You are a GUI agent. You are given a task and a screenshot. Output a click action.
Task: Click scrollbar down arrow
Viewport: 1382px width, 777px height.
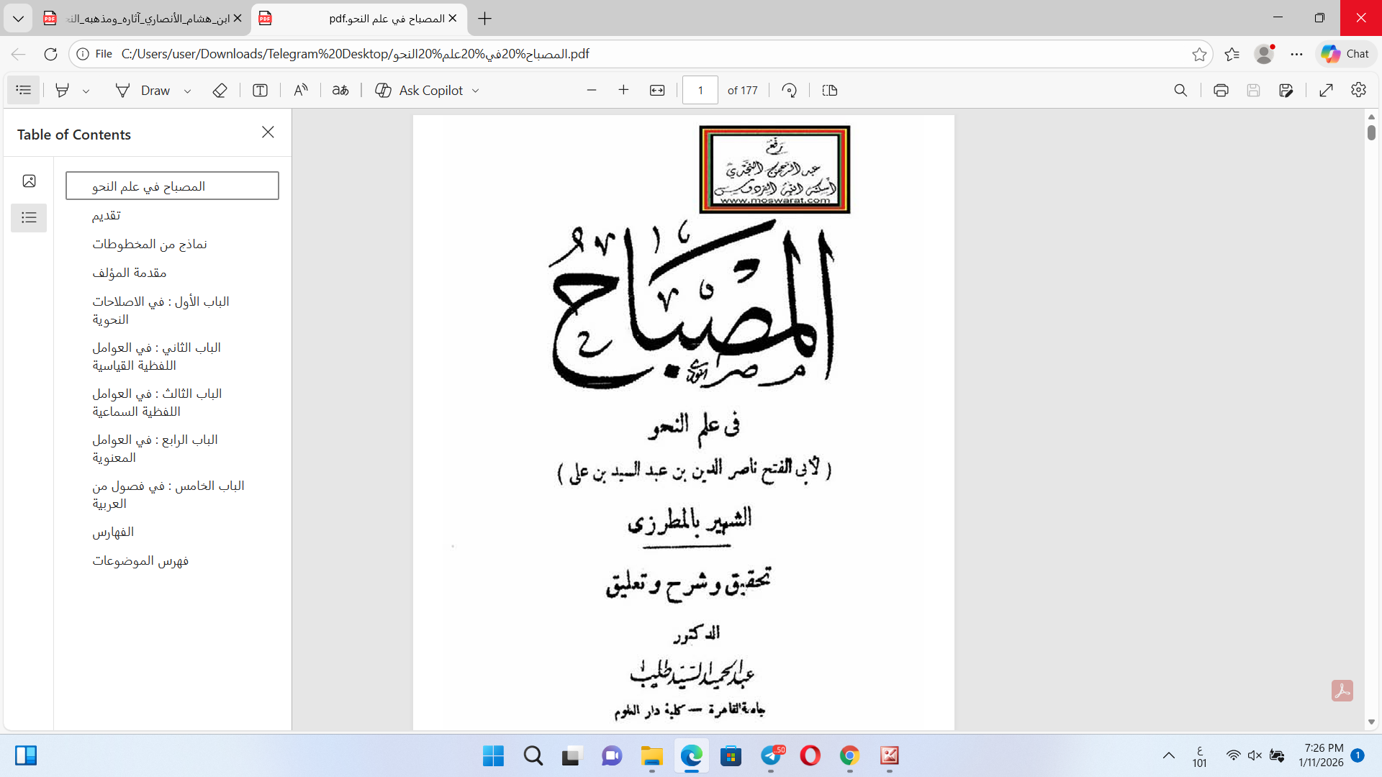[x=1371, y=722]
